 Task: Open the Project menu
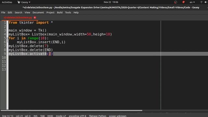coord(50,12)
